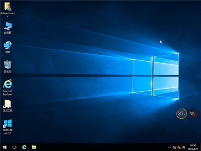The height and width of the screenshot is (151, 201).
Task: Select the 网络 network desktop icon
Action: [x=8, y=47]
